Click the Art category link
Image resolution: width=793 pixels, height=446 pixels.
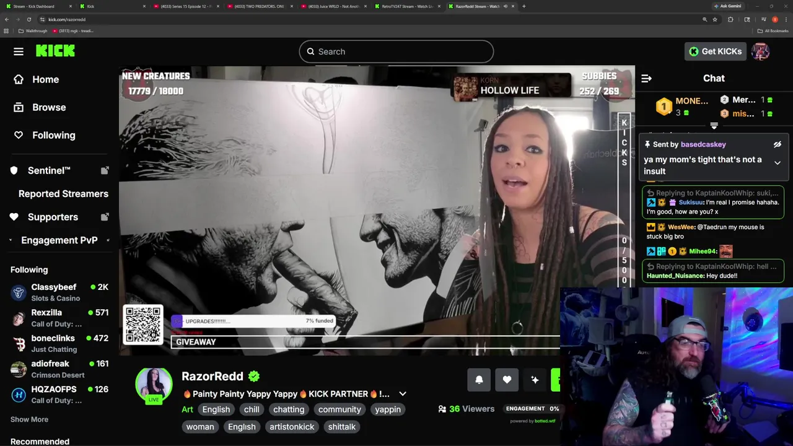[187, 409]
